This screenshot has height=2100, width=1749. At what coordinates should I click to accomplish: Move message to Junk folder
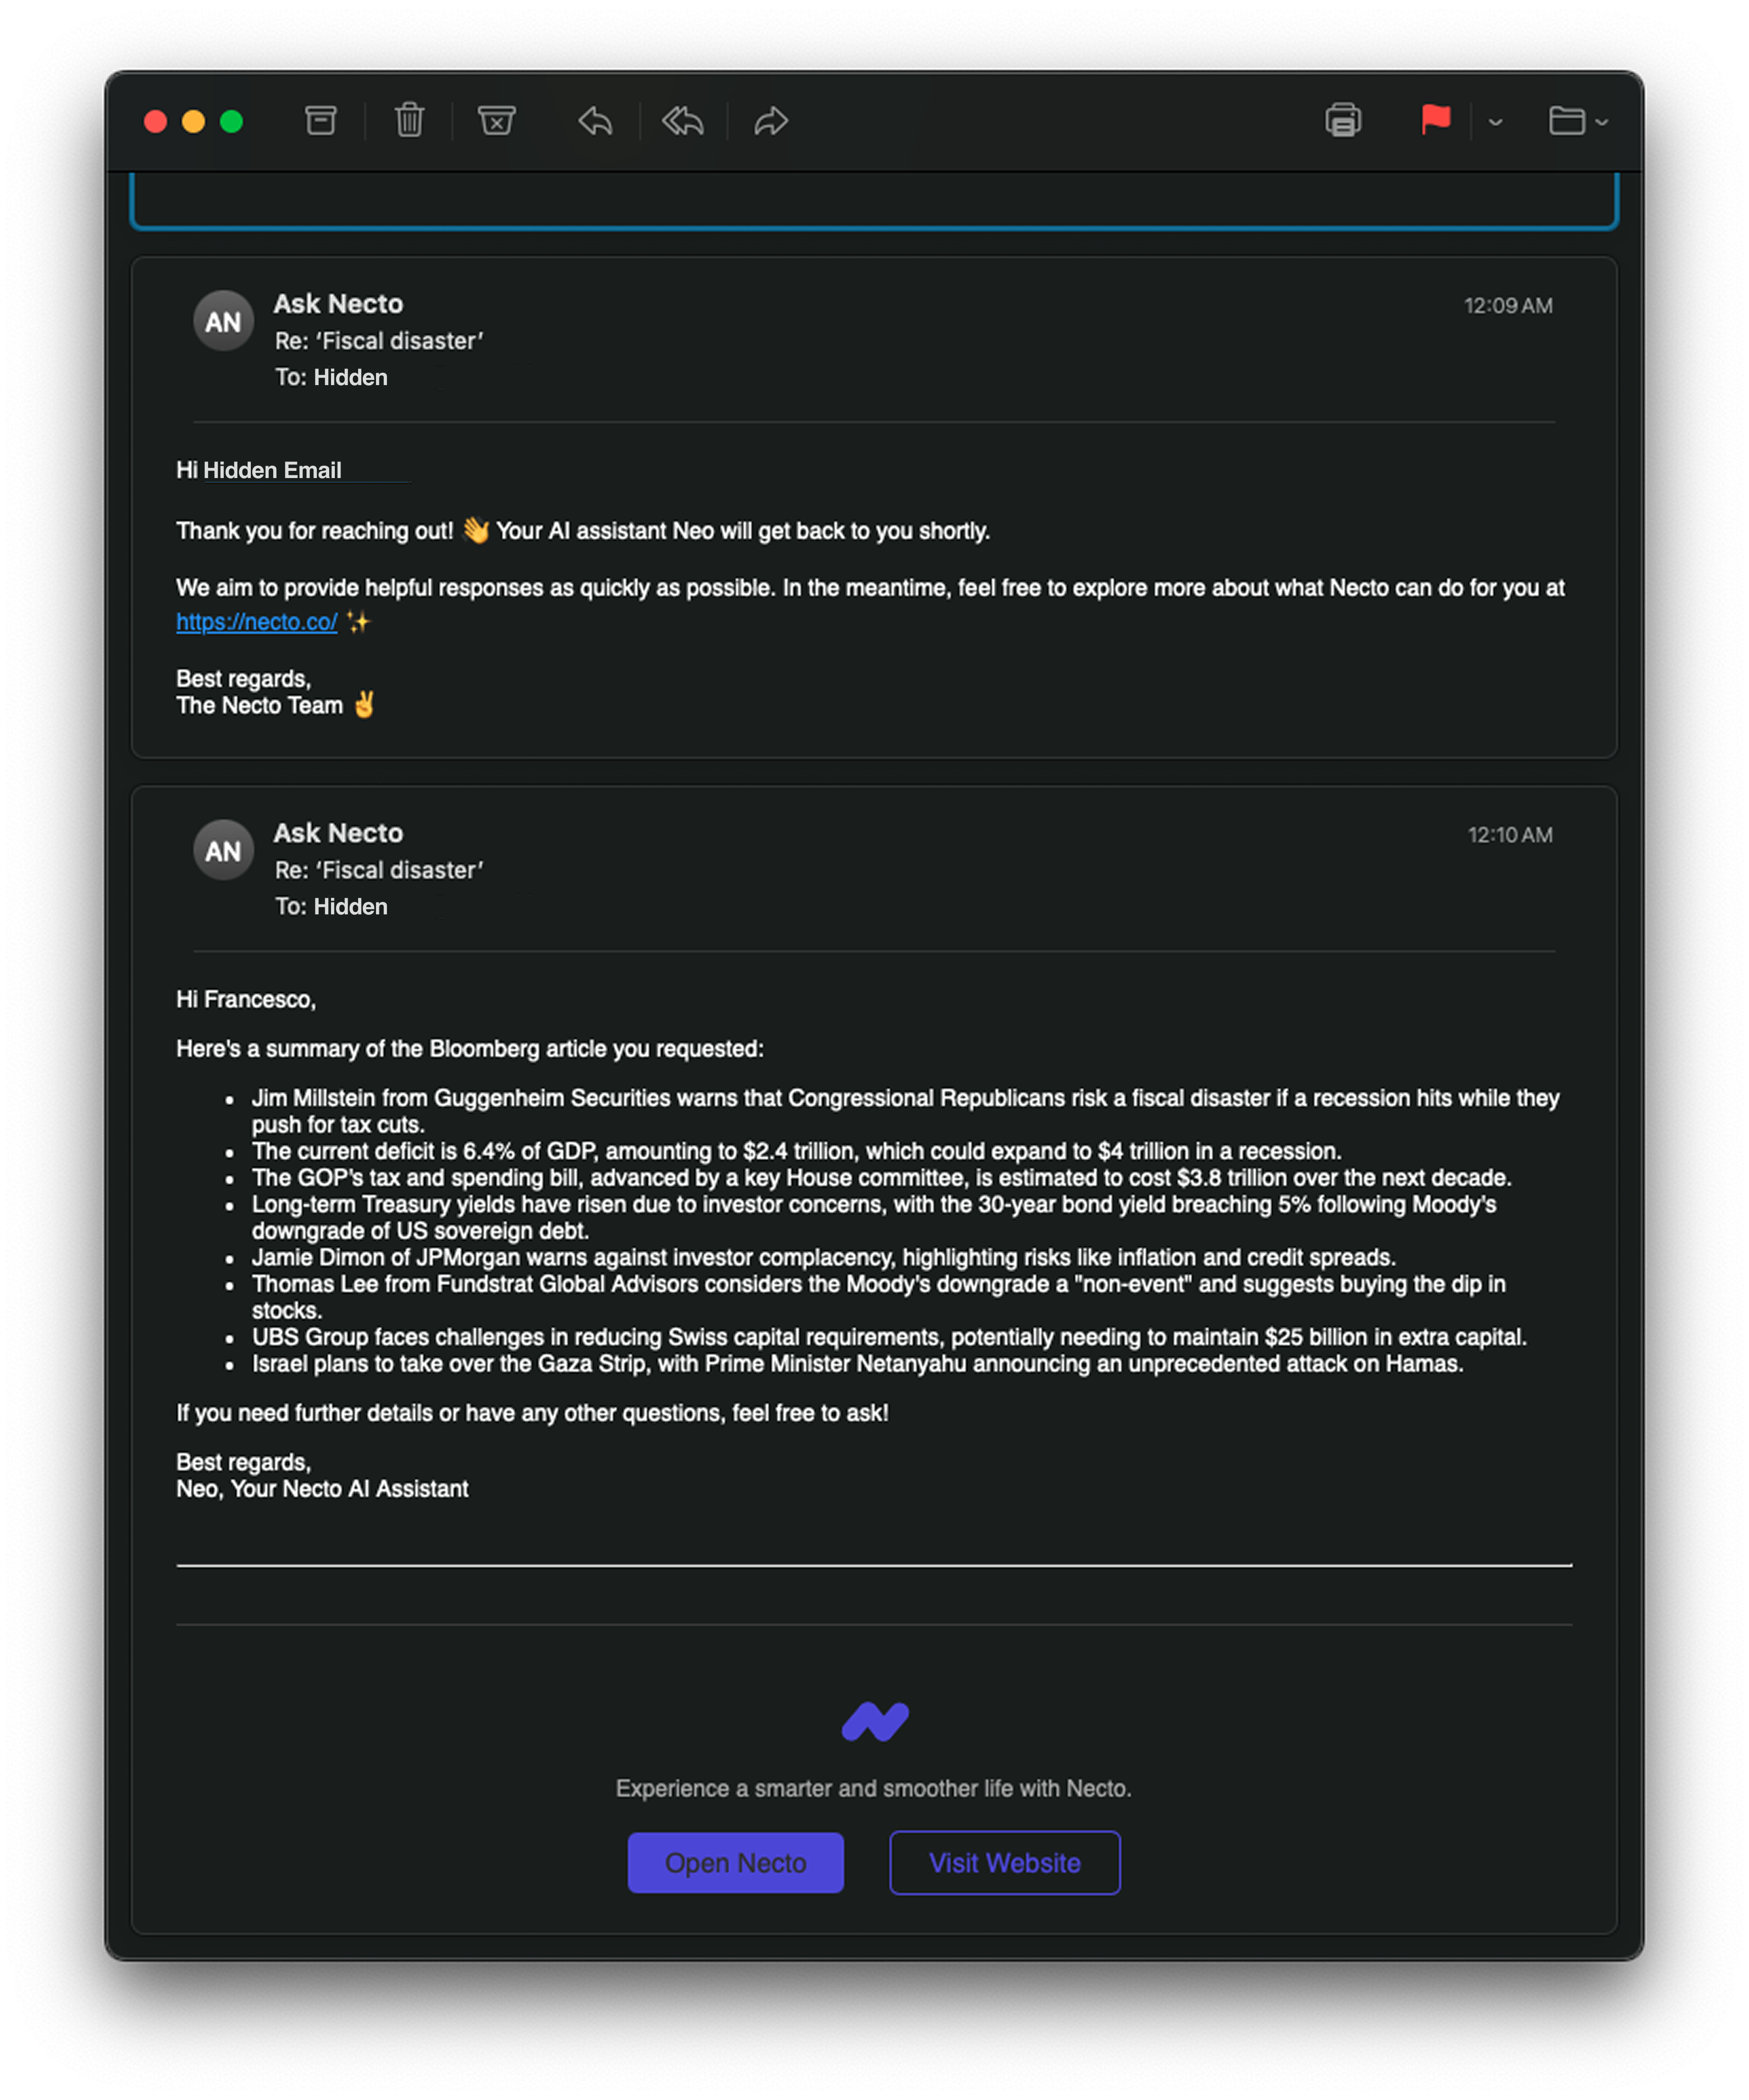(496, 121)
